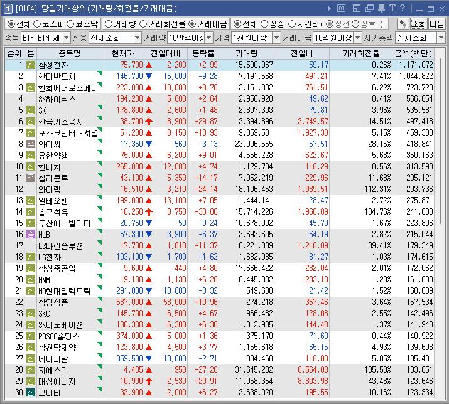
Task: Click the auto-refresh arrows icon beside 조회
Action: pyautogui.click(x=403, y=24)
